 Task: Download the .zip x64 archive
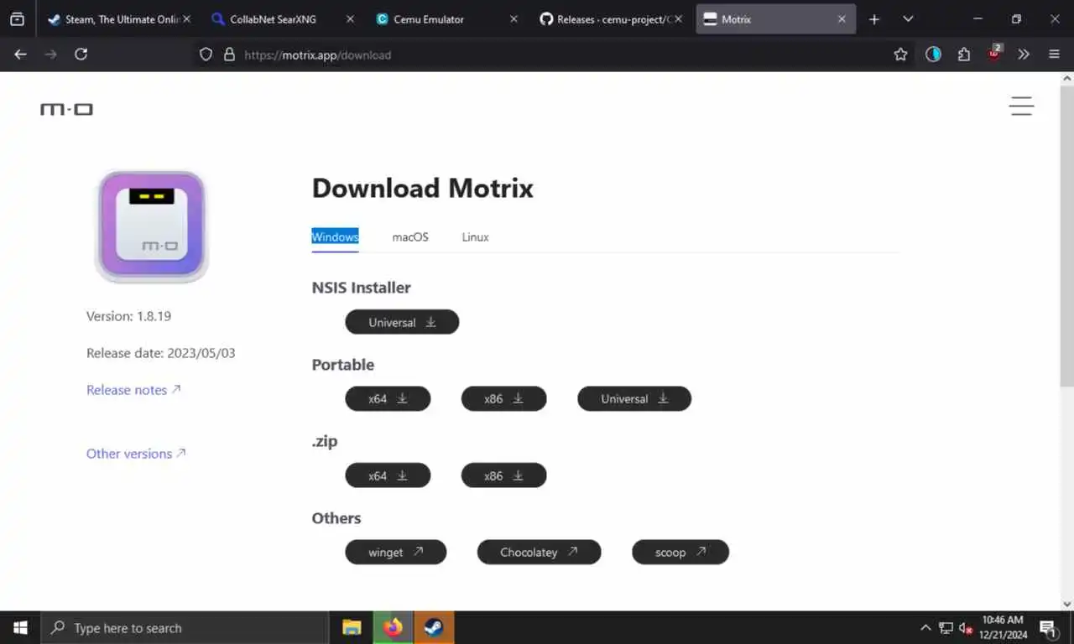tap(388, 475)
